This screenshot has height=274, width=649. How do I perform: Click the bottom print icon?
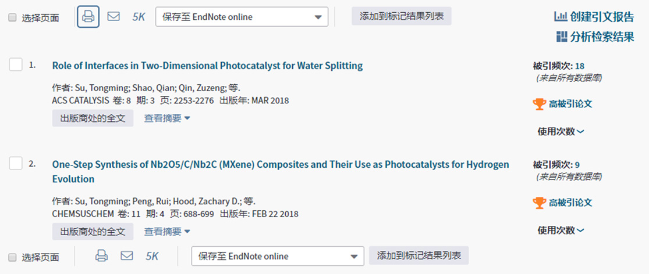tap(102, 255)
